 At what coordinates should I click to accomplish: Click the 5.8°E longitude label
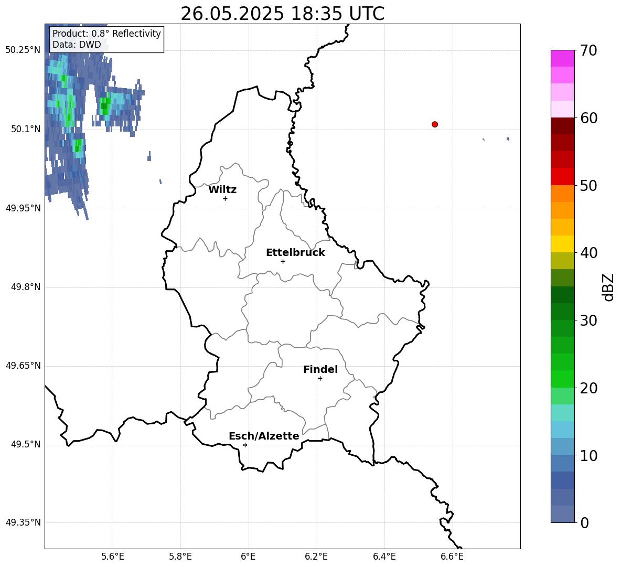tap(180, 557)
